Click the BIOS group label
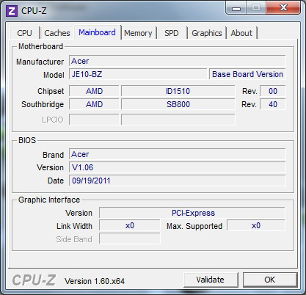 27,140
